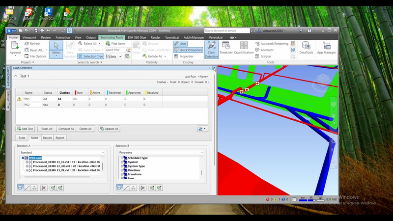The height and width of the screenshot is (221, 393).
Task: Open the Animator tool
Action: coord(264,50)
